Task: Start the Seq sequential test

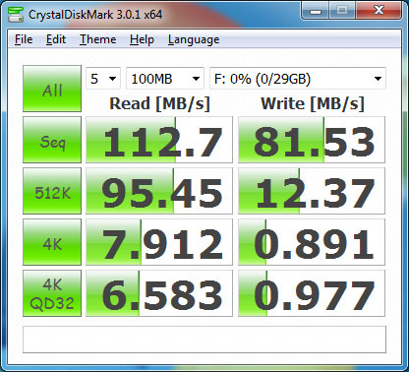Action: point(52,140)
